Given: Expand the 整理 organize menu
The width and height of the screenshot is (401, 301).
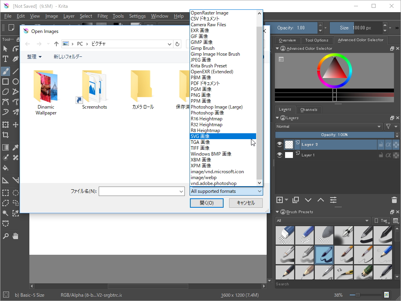Looking at the screenshot, I should pyautogui.click(x=34, y=56).
